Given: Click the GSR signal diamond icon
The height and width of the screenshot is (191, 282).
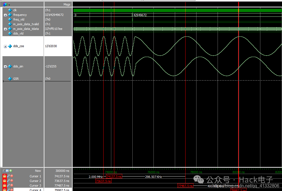Looking at the screenshot, I should tap(10, 79).
